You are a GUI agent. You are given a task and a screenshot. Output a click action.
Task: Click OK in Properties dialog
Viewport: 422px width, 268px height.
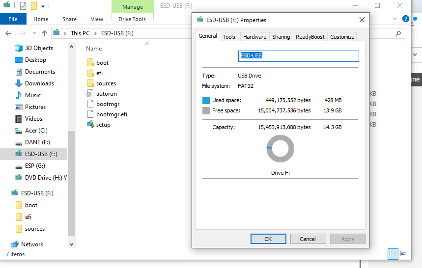(268, 239)
